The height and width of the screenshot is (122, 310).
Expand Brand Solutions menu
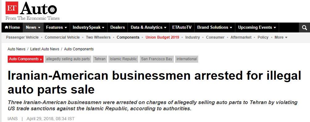pos(215,27)
